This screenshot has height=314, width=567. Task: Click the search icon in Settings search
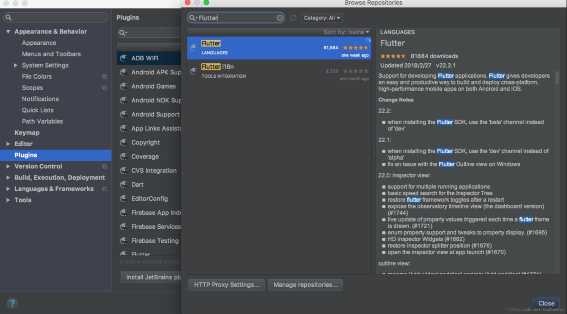[x=8, y=18]
